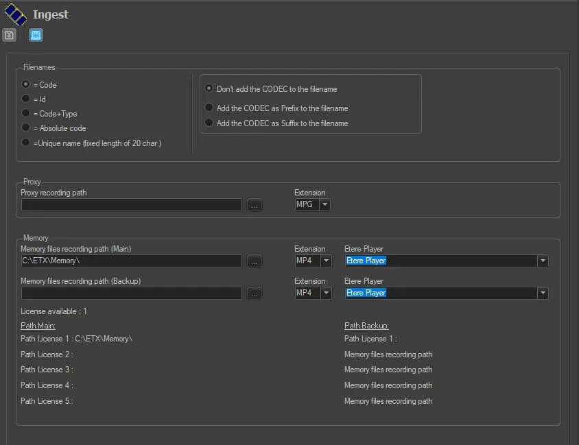Open the Backup memory Extension MP4 dropdown
The height and width of the screenshot is (445, 579).
[326, 293]
